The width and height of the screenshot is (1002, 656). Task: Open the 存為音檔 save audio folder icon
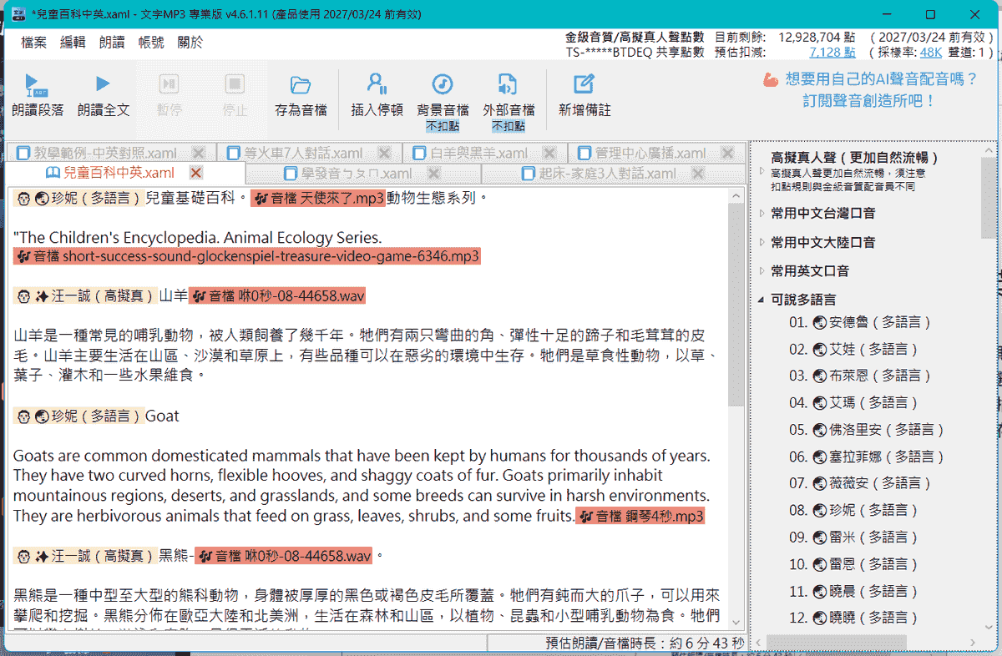(x=301, y=84)
